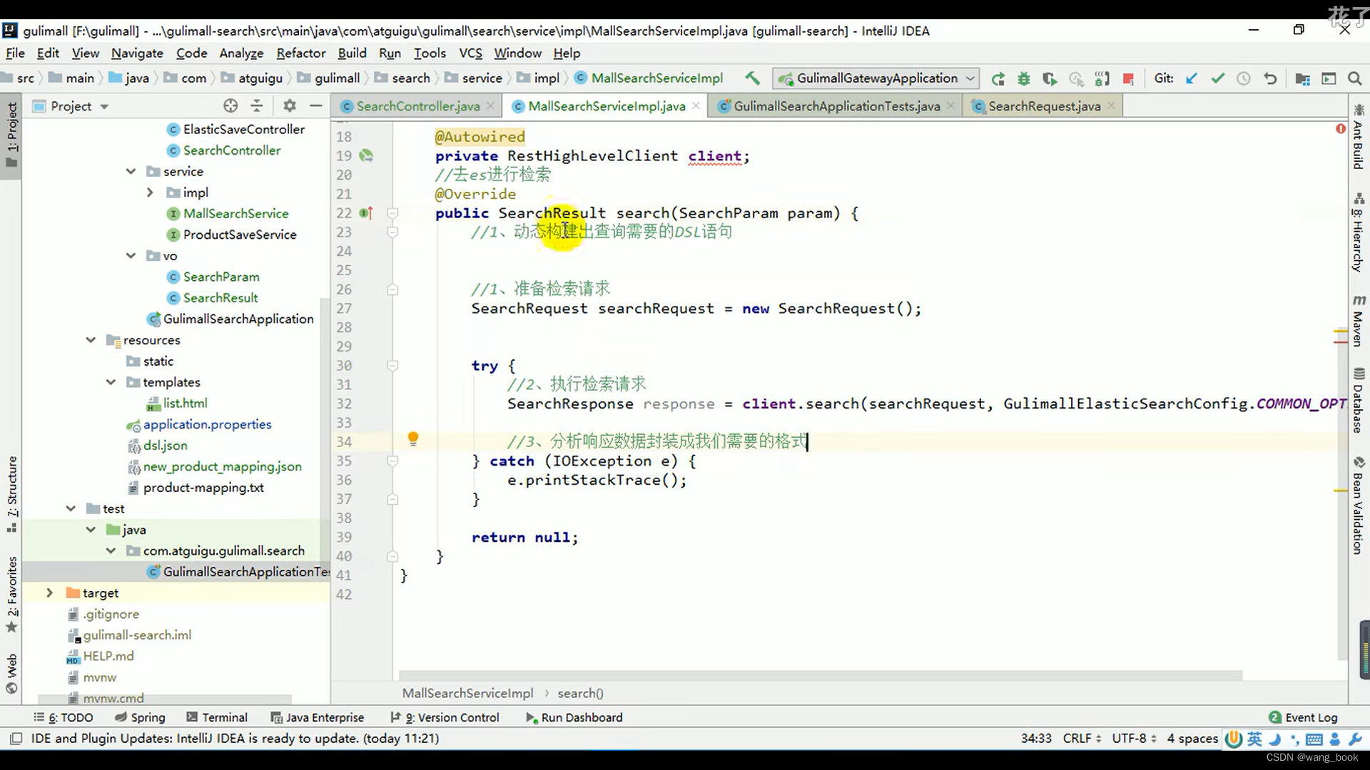Click the light bulb intention icon on line 34

click(412, 438)
